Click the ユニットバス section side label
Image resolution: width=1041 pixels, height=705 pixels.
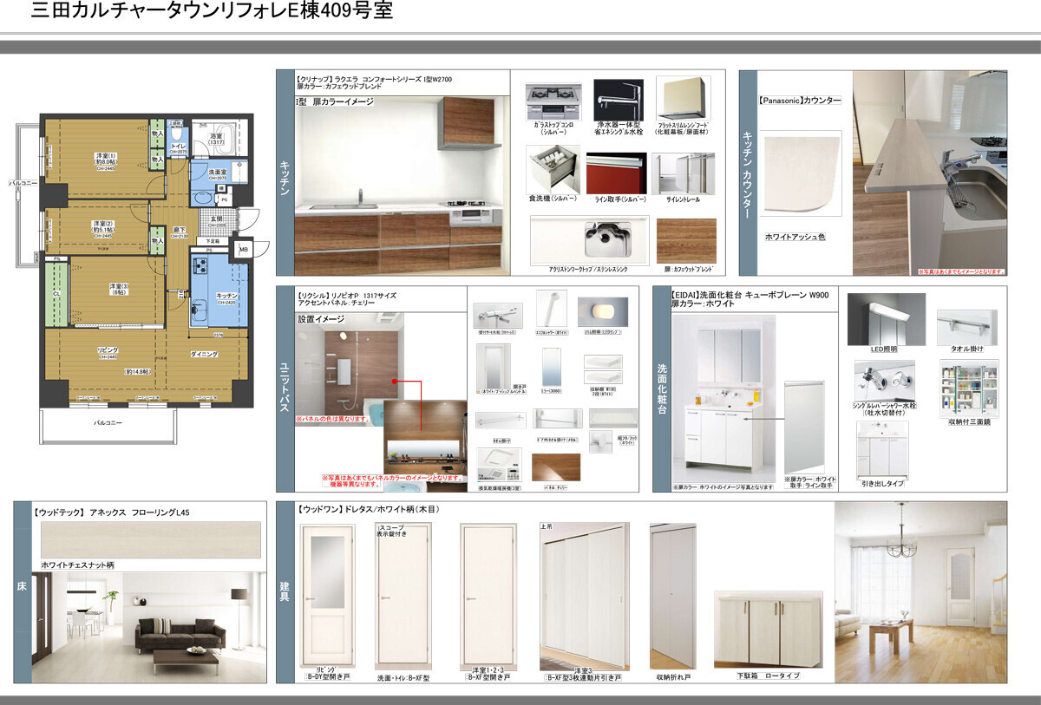(285, 389)
